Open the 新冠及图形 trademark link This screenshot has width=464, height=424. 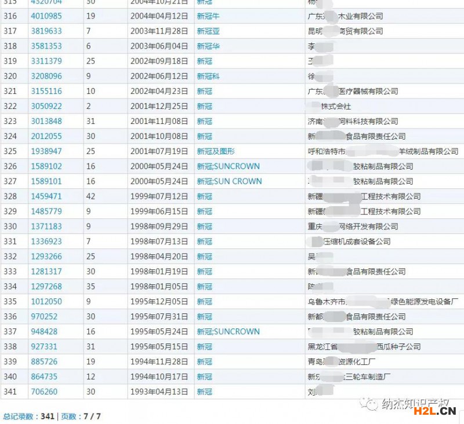point(216,151)
